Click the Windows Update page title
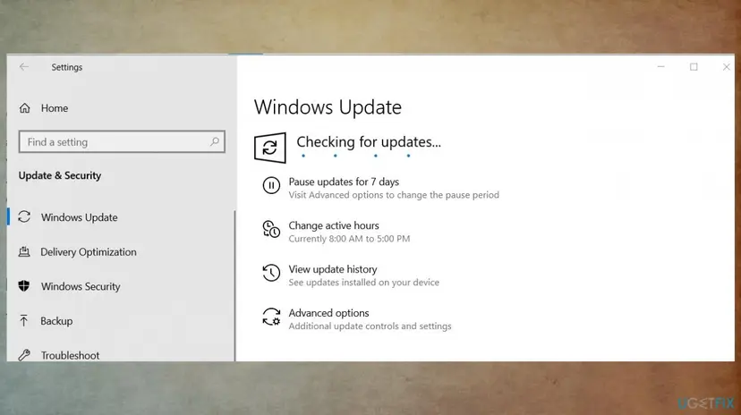741x415 pixels. 328,107
